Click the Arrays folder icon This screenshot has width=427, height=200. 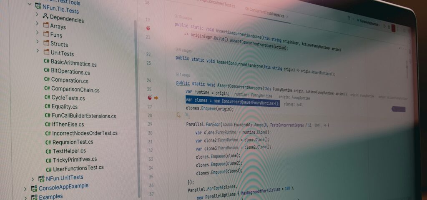coord(46,25)
